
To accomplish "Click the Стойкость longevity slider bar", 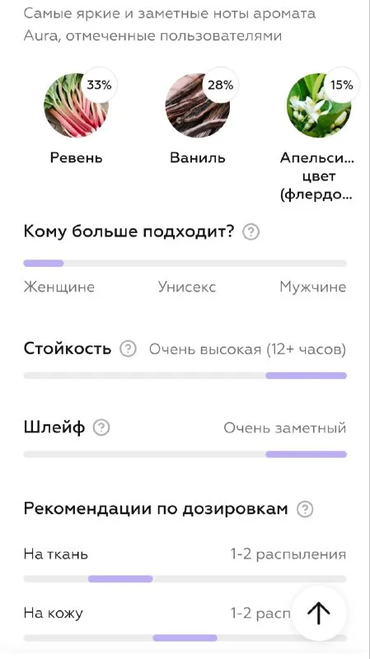I will 185,376.
